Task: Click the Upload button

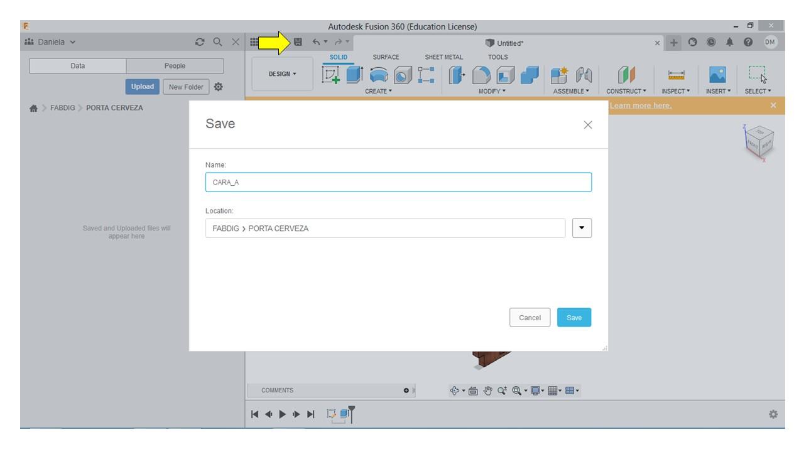Action: click(143, 87)
